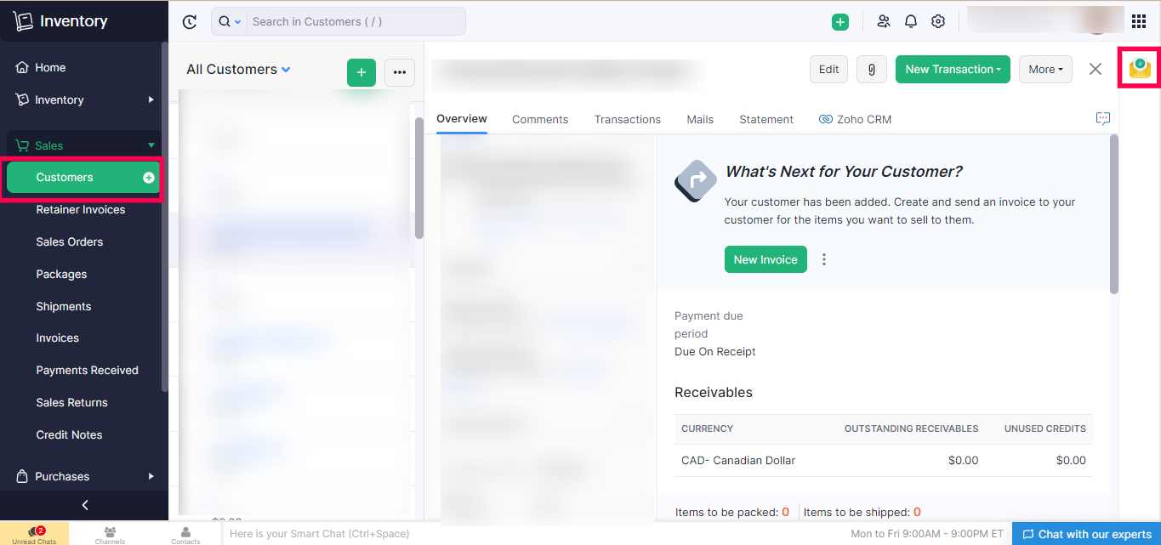Image resolution: width=1161 pixels, height=545 pixels.
Task: Switch to the Zoho CRM tab
Action: 856,120
